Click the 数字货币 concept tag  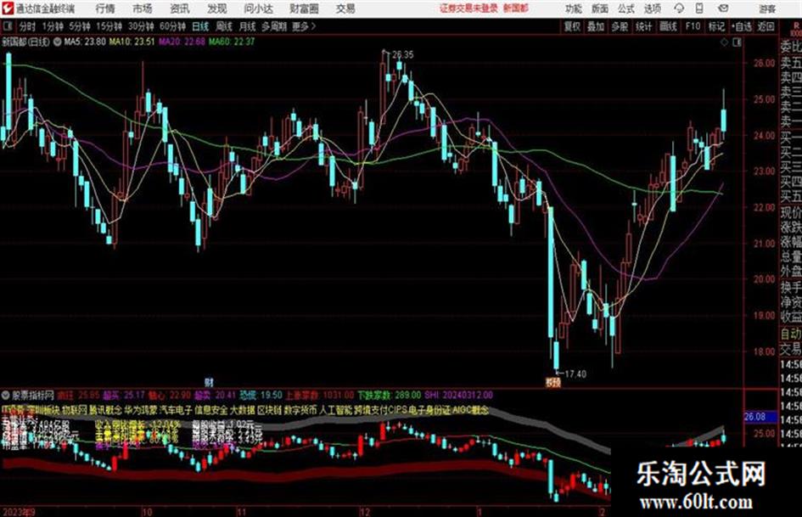point(300,410)
